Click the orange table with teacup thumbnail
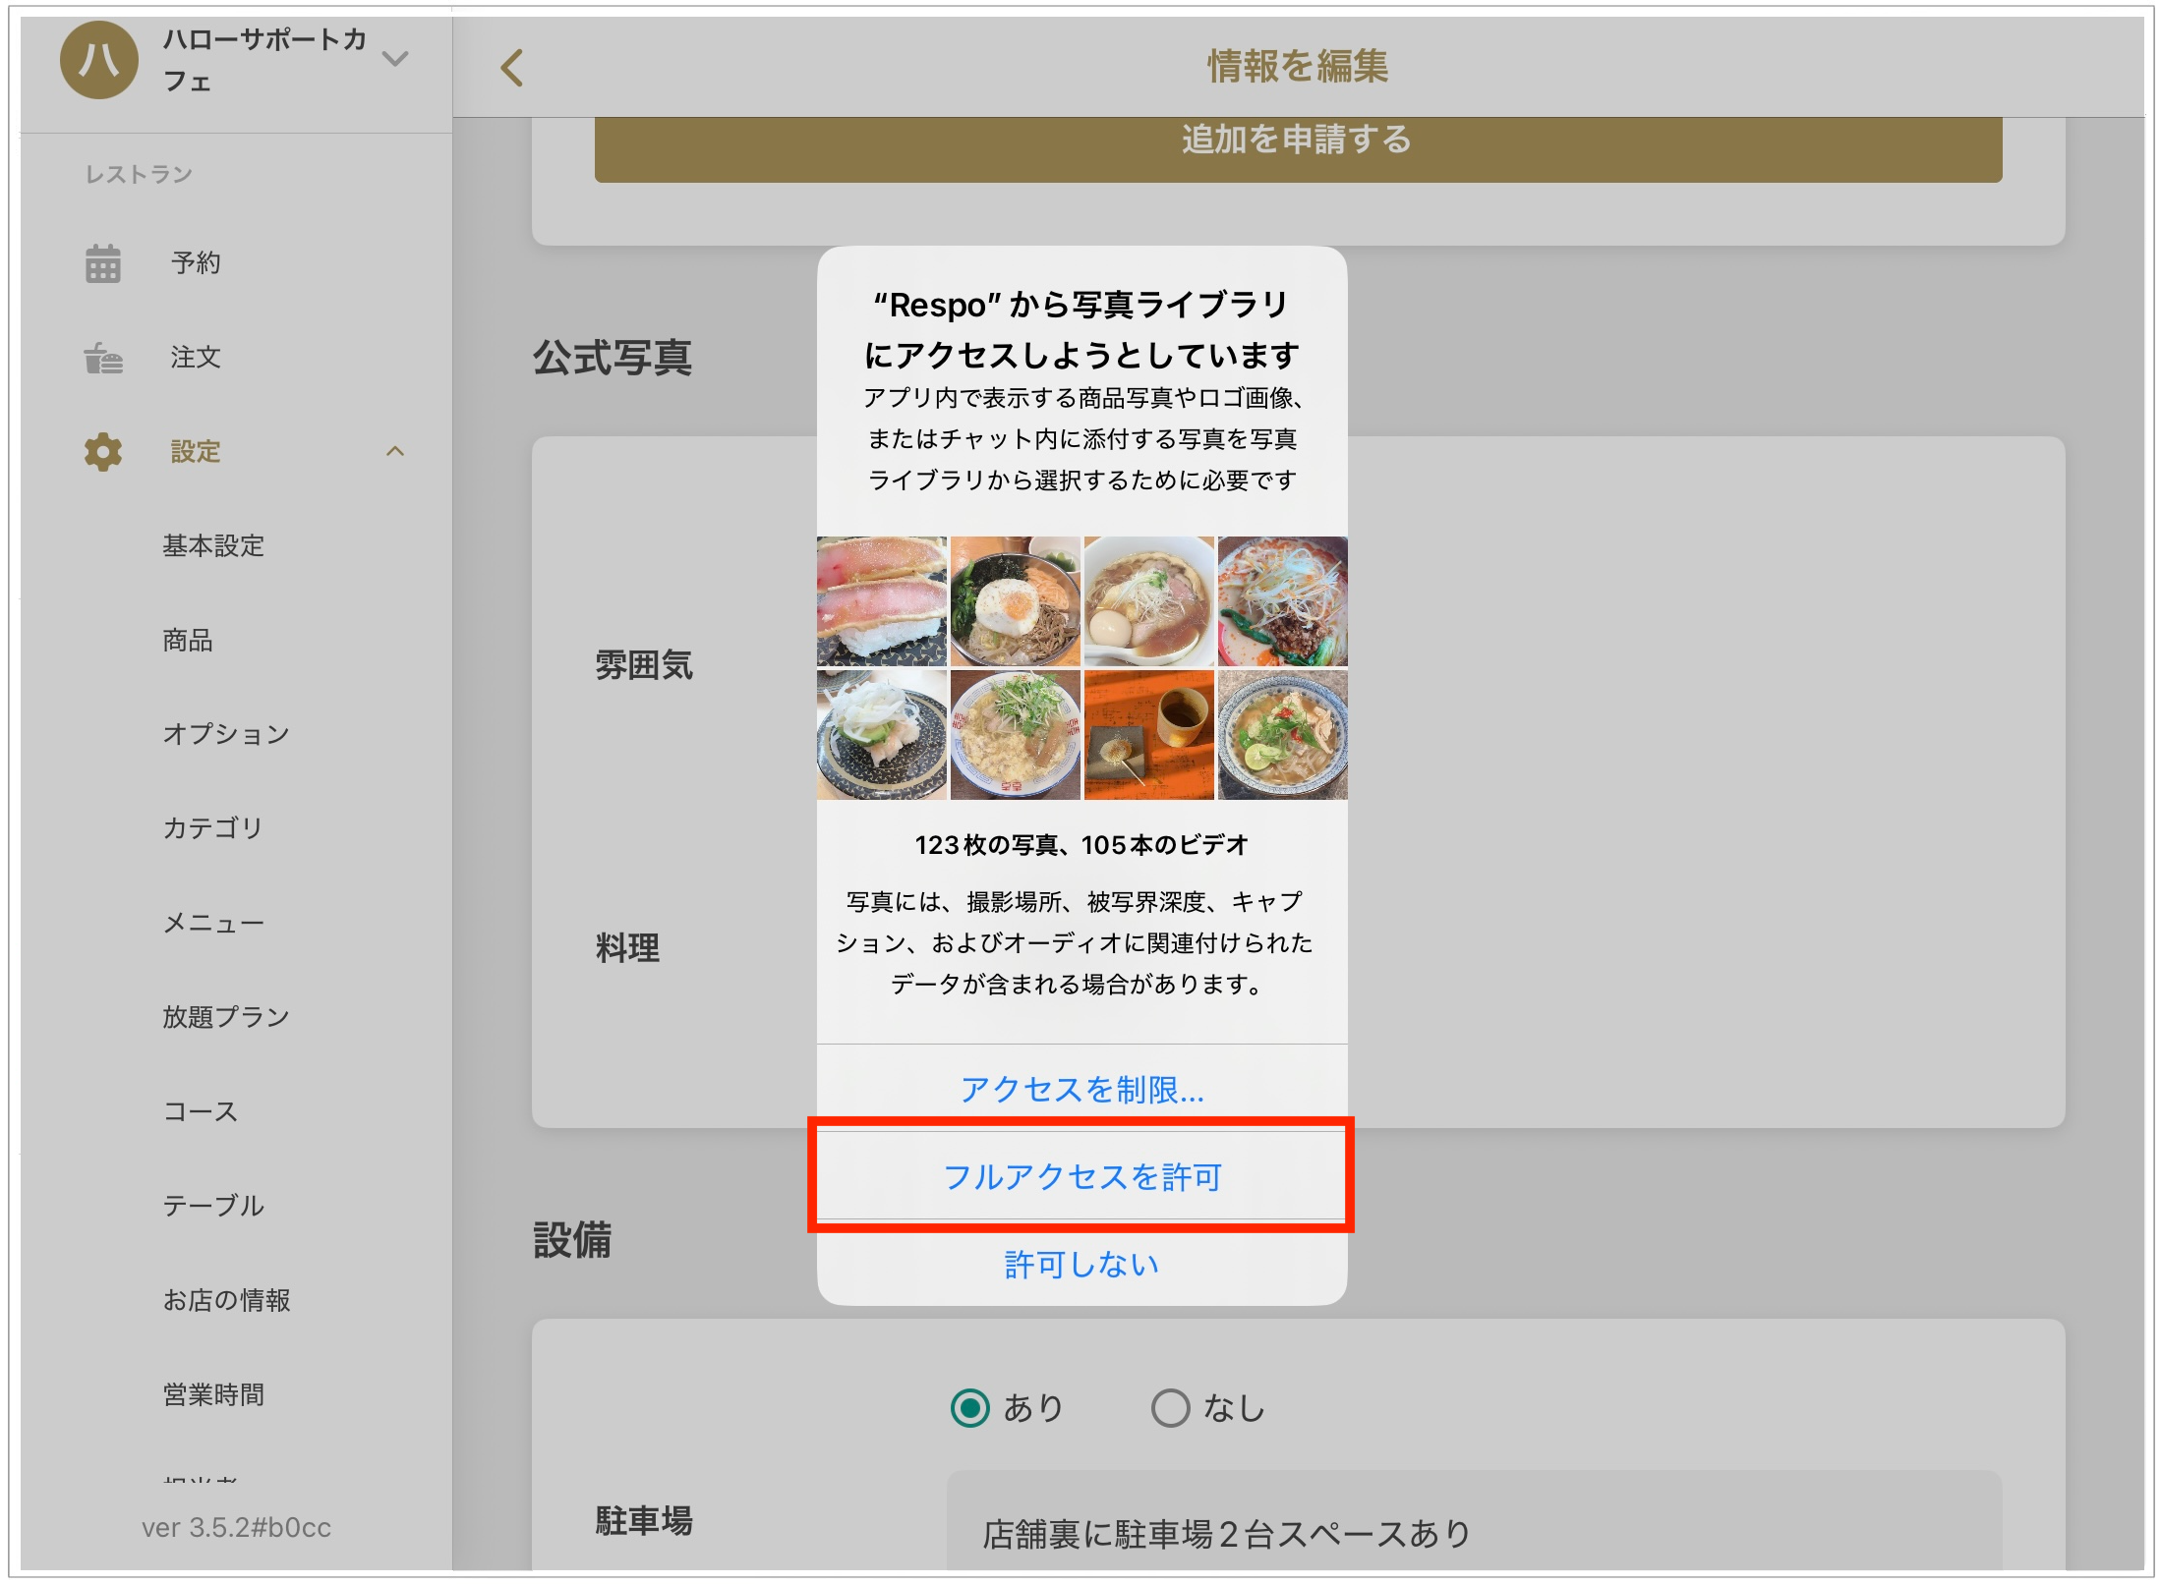Image resolution: width=2161 pixels, height=1584 pixels. point(1149,735)
